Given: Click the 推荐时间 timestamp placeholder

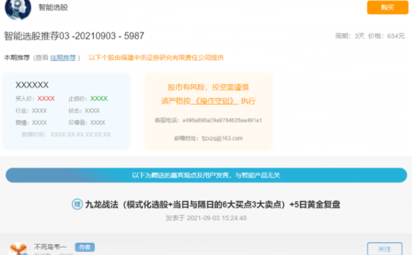Looking at the screenshot, I should [x=66, y=135].
